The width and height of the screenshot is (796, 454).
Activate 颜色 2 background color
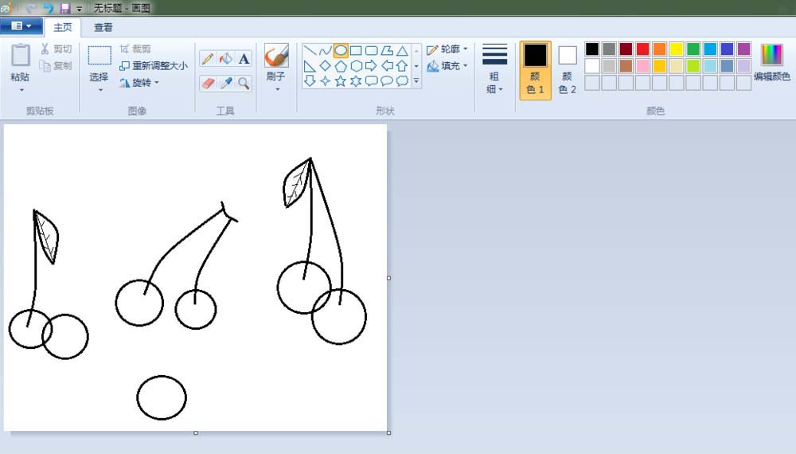point(567,70)
